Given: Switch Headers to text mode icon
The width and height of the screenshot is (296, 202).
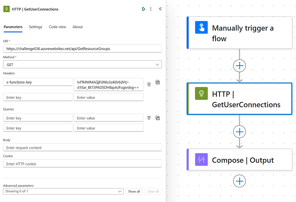Looking at the screenshot, I should (x=157, y=82).
